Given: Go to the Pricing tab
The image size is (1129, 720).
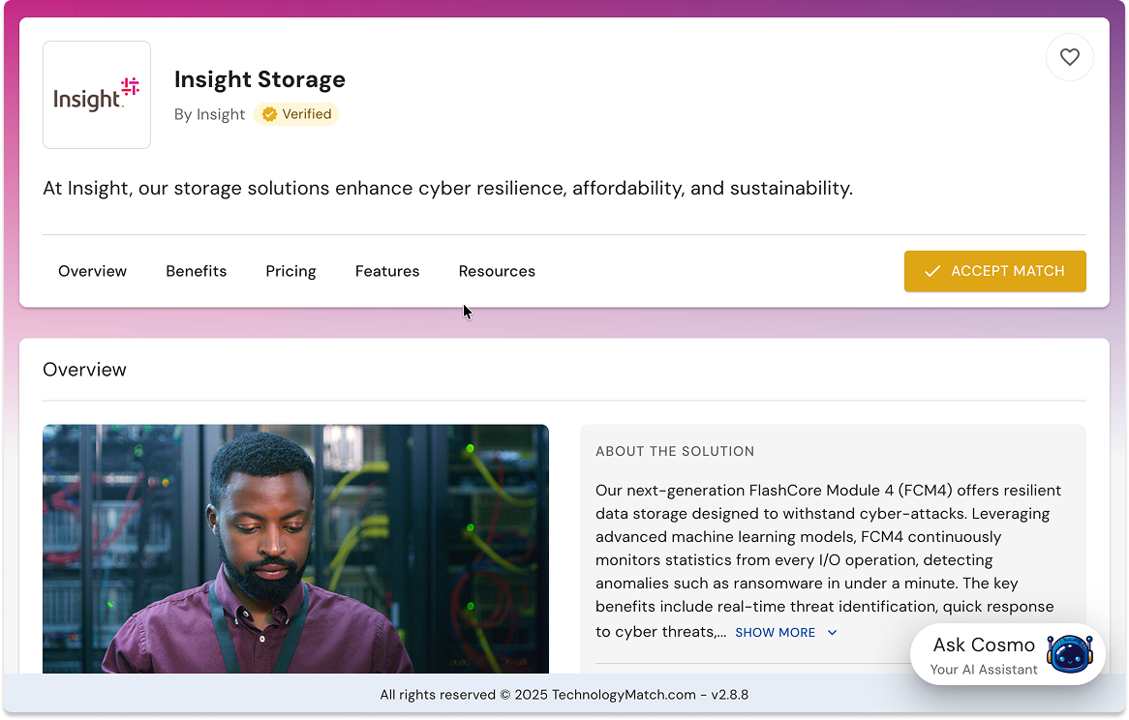Looking at the screenshot, I should tap(290, 271).
